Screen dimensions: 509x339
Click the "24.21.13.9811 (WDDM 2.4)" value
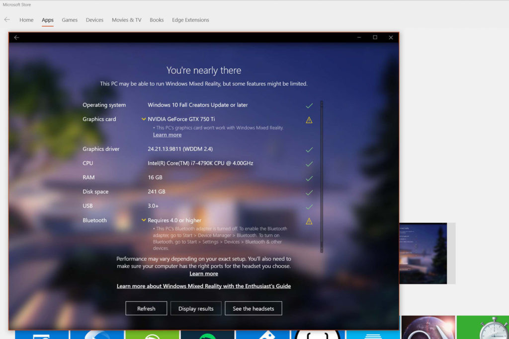[180, 149]
